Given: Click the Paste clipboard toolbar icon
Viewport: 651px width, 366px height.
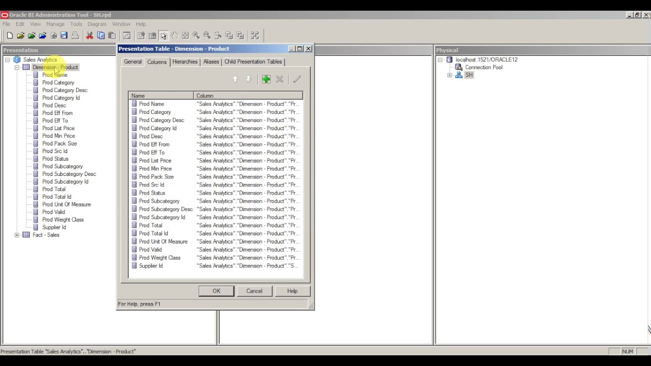Looking at the screenshot, I should [112, 36].
